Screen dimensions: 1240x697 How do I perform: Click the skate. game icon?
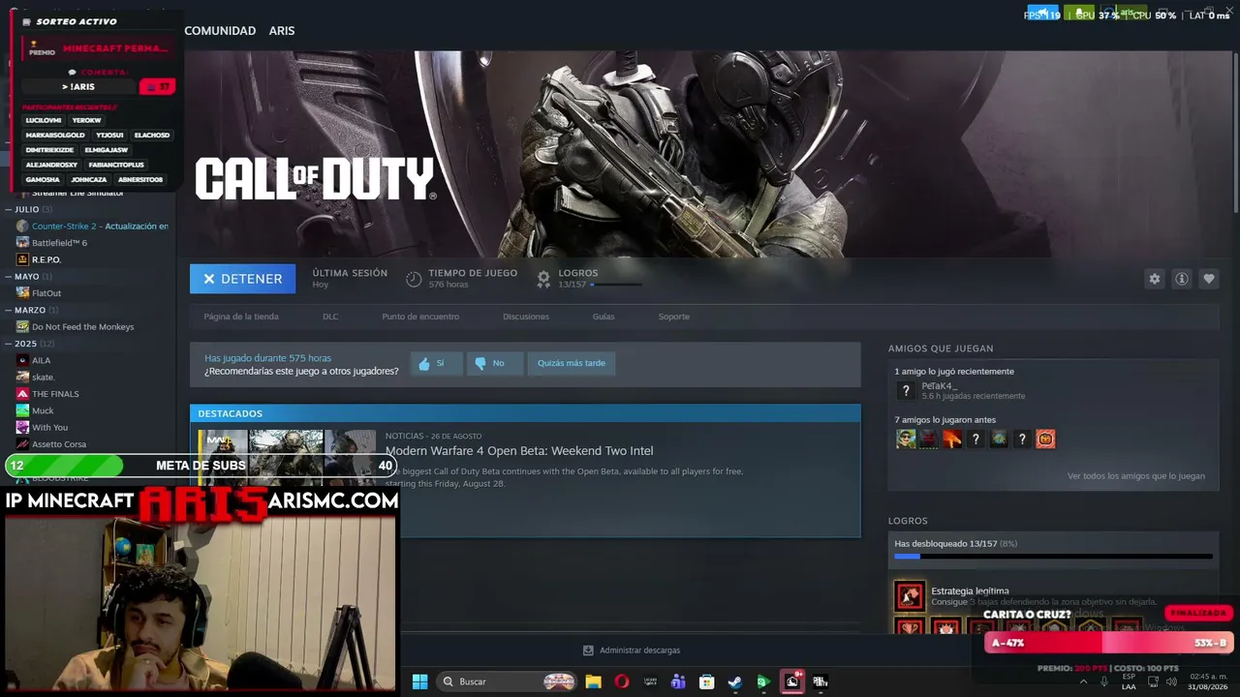pyautogui.click(x=22, y=378)
